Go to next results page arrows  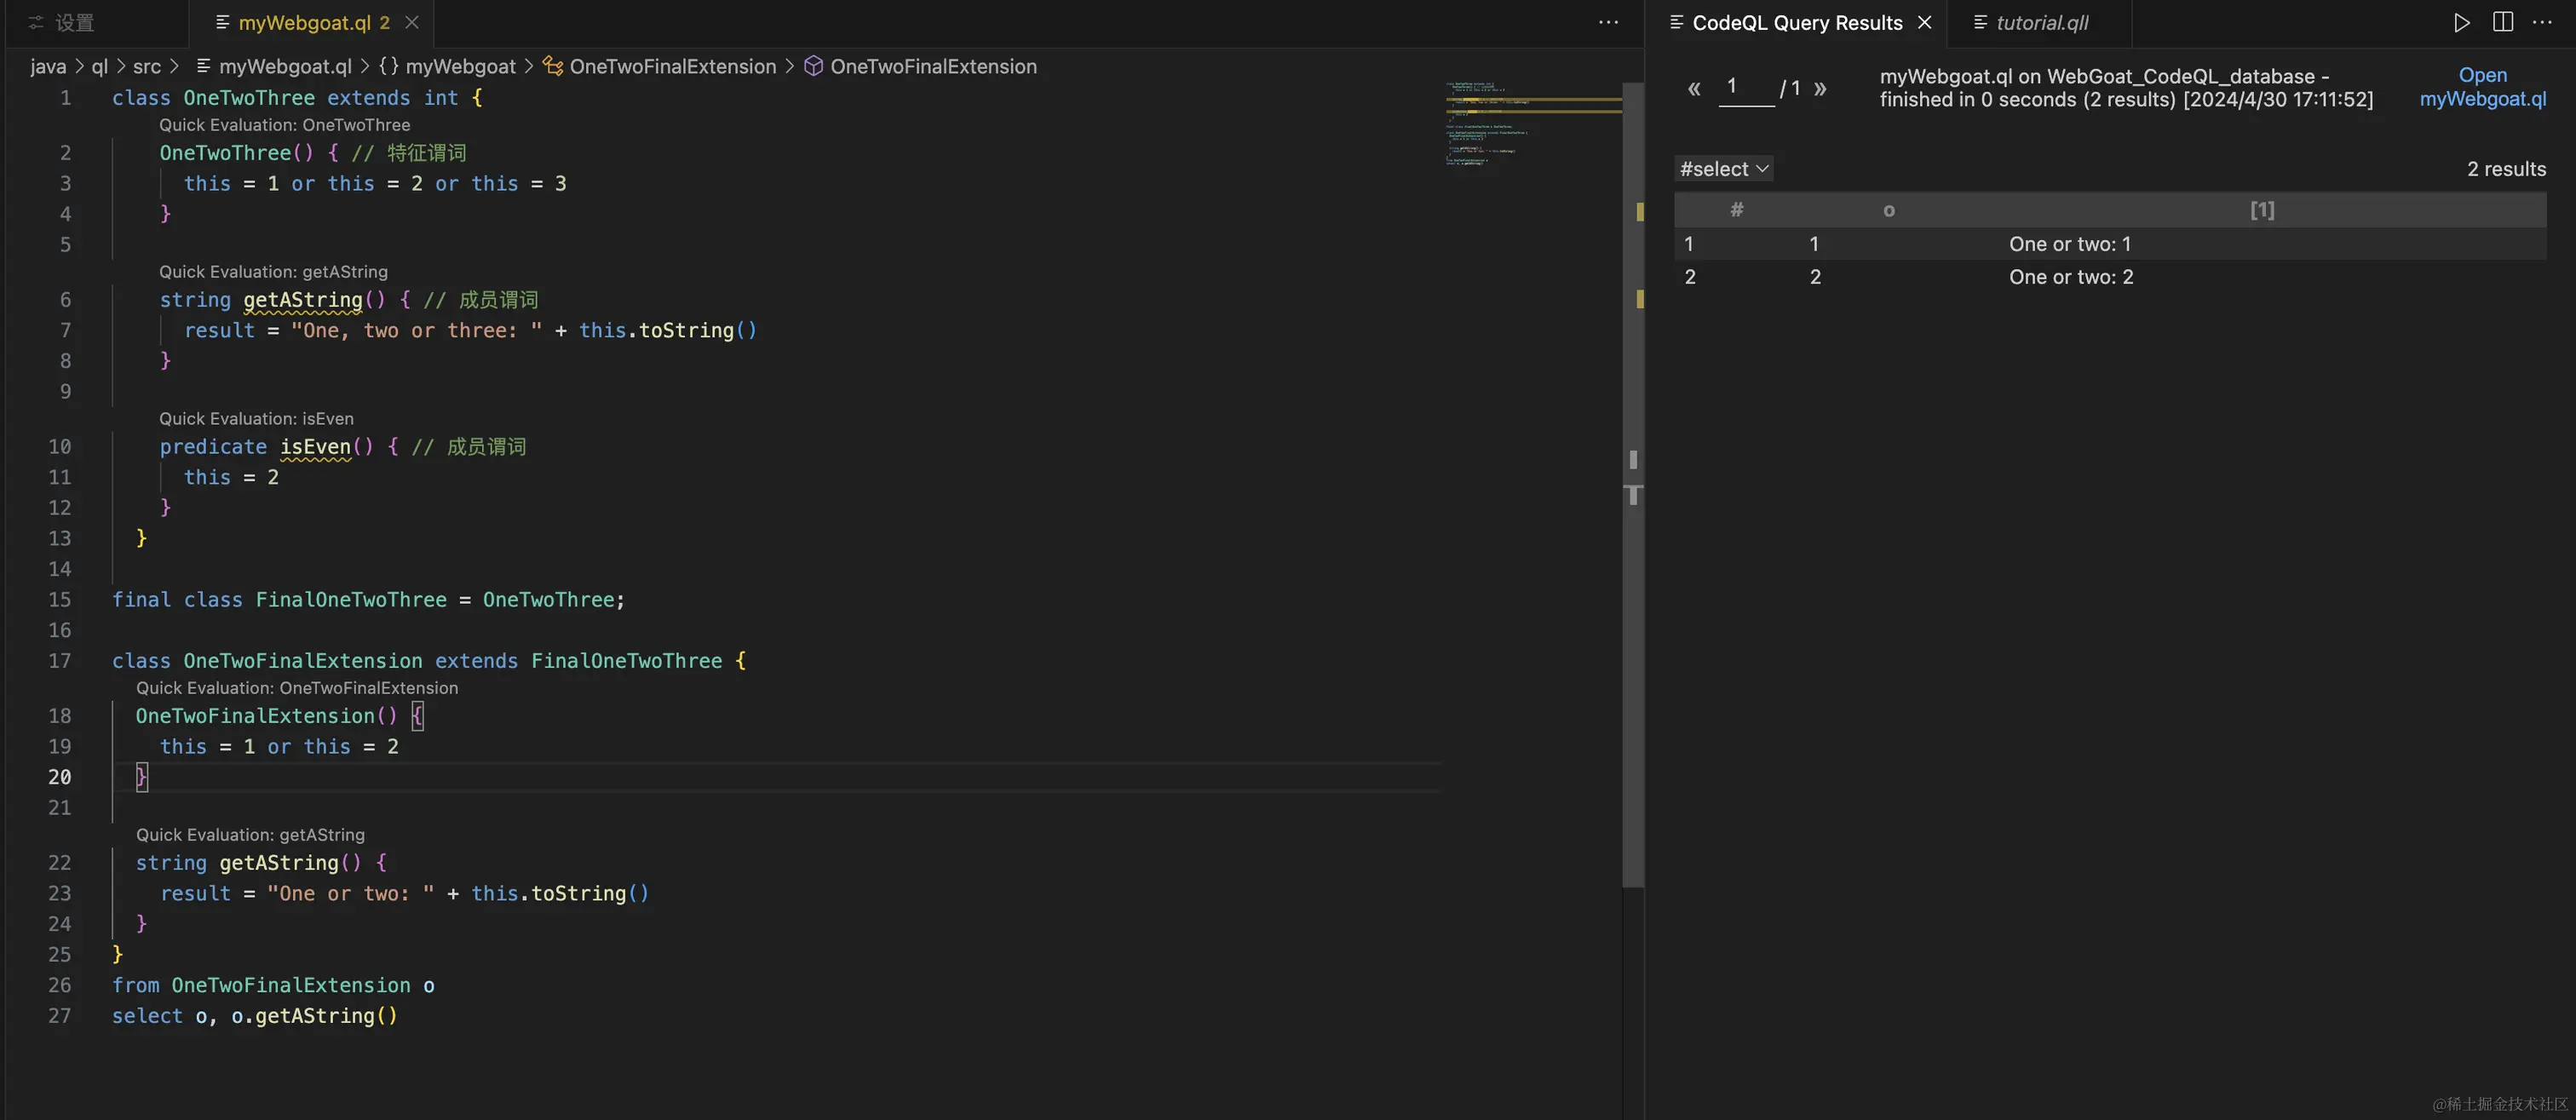point(1820,88)
